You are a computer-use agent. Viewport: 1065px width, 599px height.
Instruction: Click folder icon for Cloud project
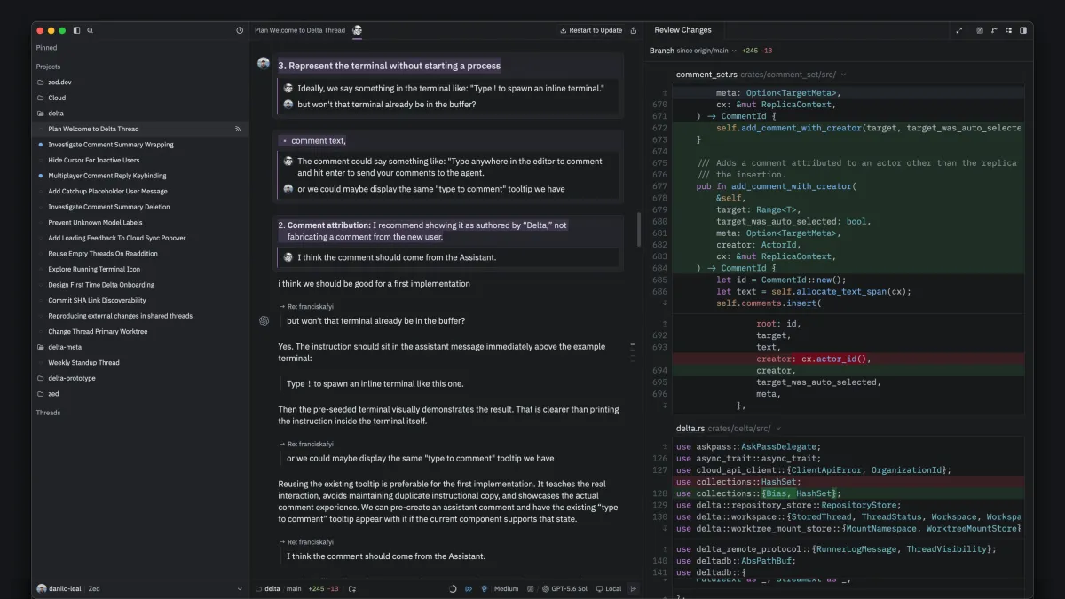[40, 98]
